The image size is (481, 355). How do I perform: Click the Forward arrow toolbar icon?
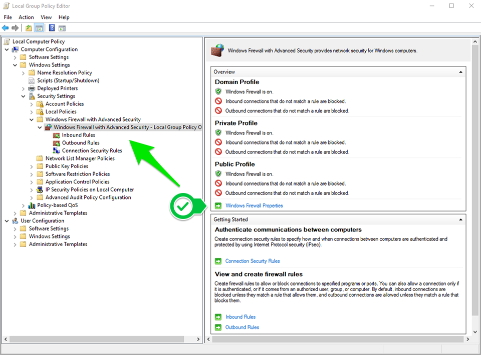[x=15, y=28]
